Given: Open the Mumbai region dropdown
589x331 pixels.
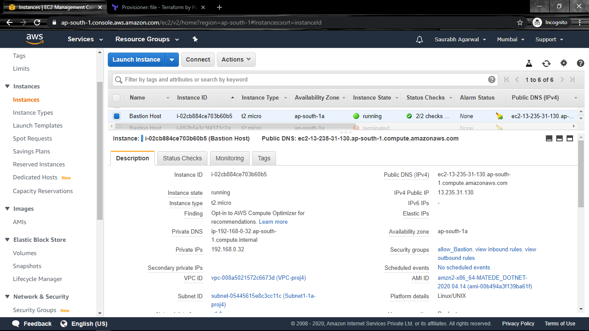Looking at the screenshot, I should point(510,39).
